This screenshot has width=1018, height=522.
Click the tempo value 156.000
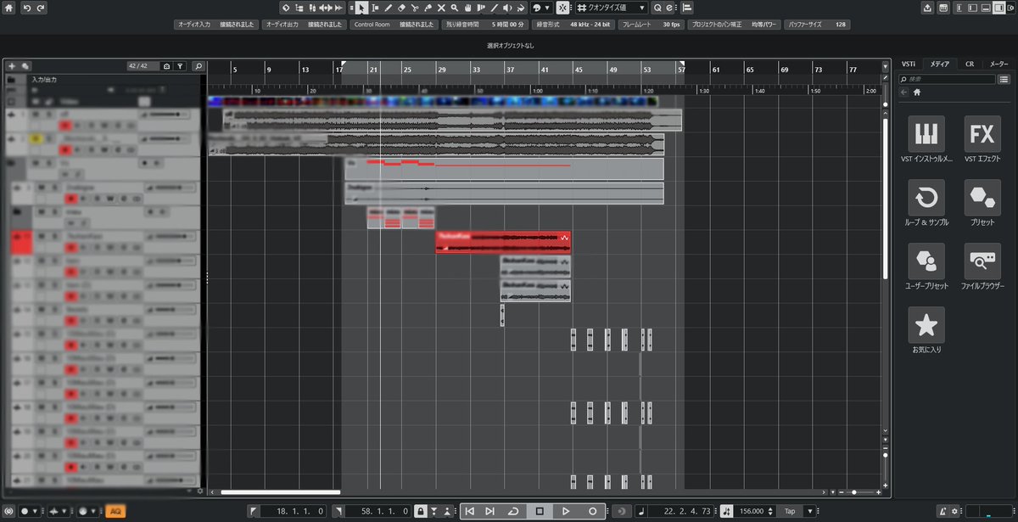coord(752,512)
